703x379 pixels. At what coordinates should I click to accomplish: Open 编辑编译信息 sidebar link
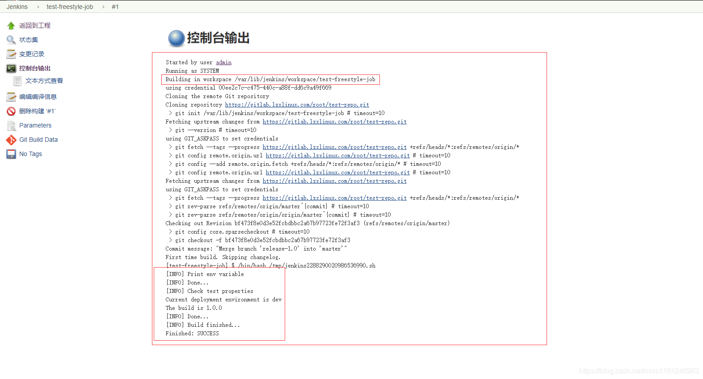[38, 97]
